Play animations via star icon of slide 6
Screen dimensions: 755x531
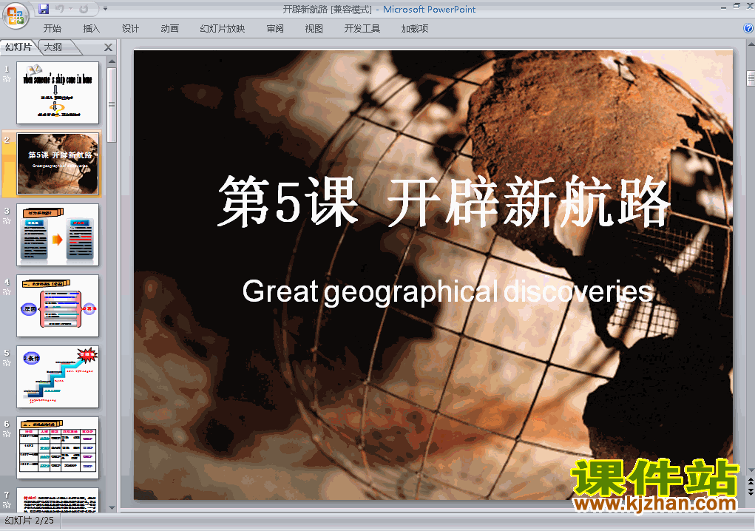(7, 434)
